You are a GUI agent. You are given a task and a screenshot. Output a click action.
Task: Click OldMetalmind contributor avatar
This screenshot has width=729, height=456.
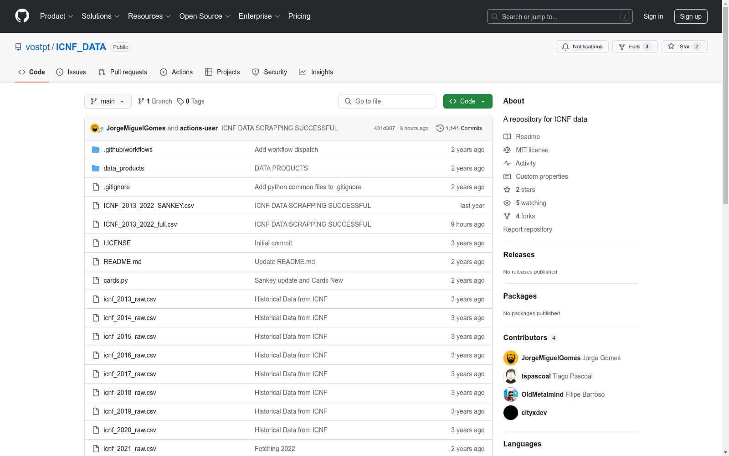511,394
